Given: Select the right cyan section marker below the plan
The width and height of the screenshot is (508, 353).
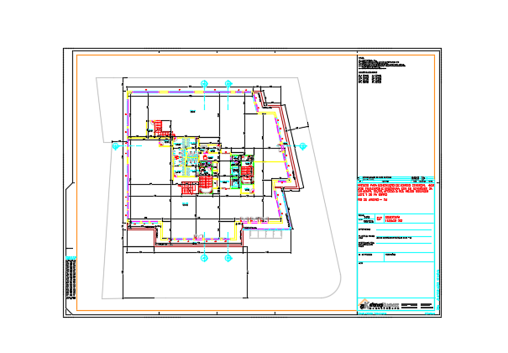Looking at the screenshot, I should pyautogui.click(x=228, y=258).
